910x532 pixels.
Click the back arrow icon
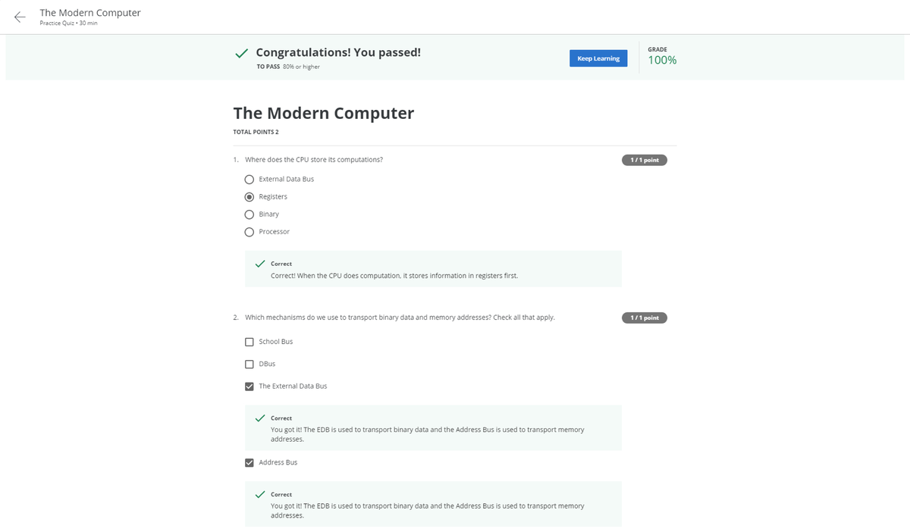click(20, 17)
